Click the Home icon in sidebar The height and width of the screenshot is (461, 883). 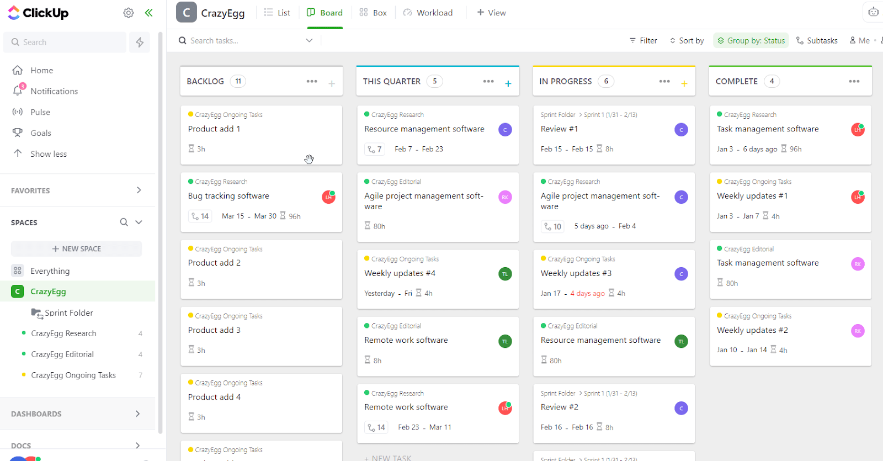pos(18,70)
